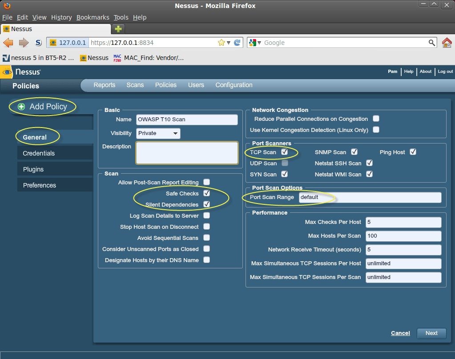Open the MAC_Find Vendor bookmark
455x359 pixels.
(149, 58)
